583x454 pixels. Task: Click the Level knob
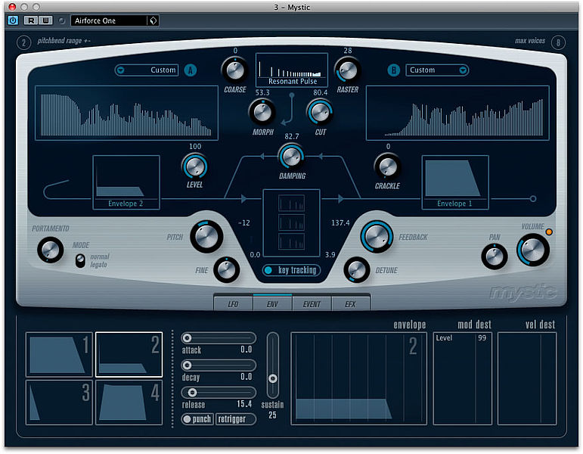[194, 166]
